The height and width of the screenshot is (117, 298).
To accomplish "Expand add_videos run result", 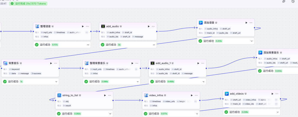I will click(278, 112).
